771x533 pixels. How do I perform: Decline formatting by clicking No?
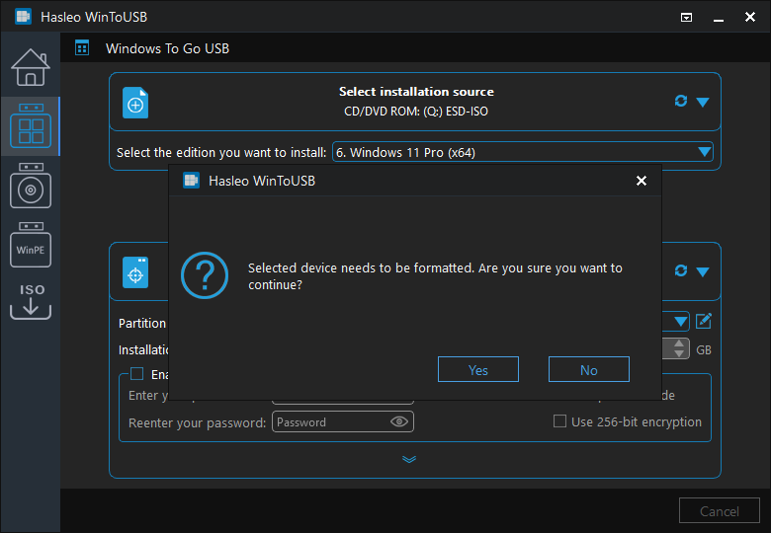[589, 369]
